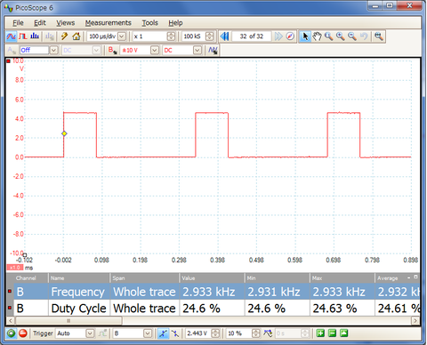This screenshot has height=345, width=427.
Task: Click the Zoom to full view icon
Action: pos(379,36)
